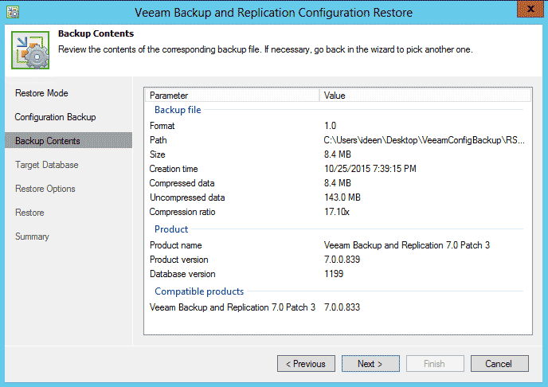Open the Summary step
548x387 pixels.
(x=32, y=236)
